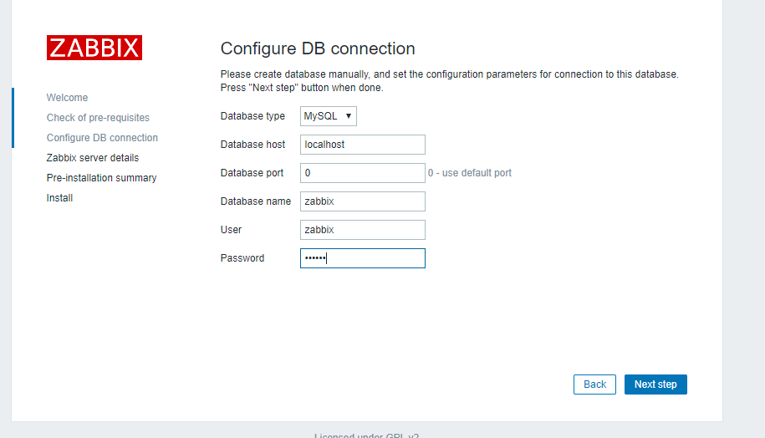Click the Database port label

tap(252, 173)
